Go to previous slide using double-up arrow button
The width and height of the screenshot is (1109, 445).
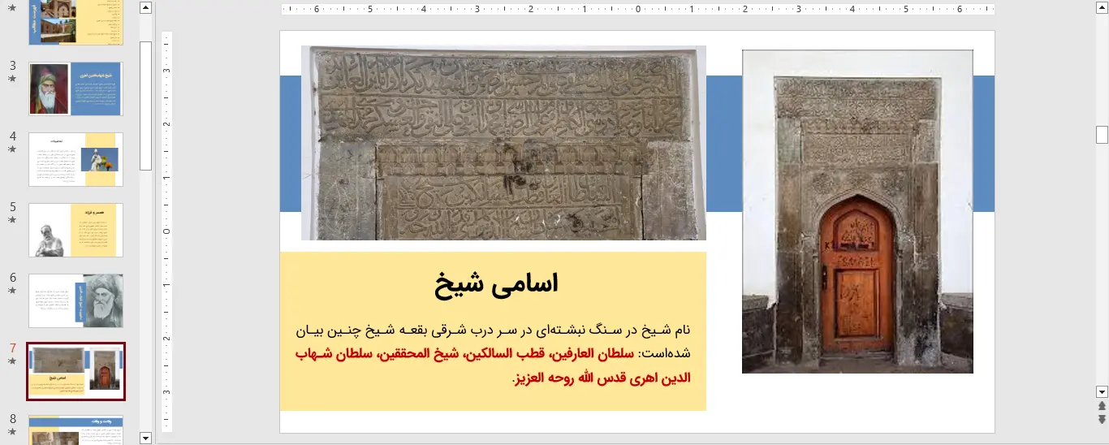tap(1102, 405)
